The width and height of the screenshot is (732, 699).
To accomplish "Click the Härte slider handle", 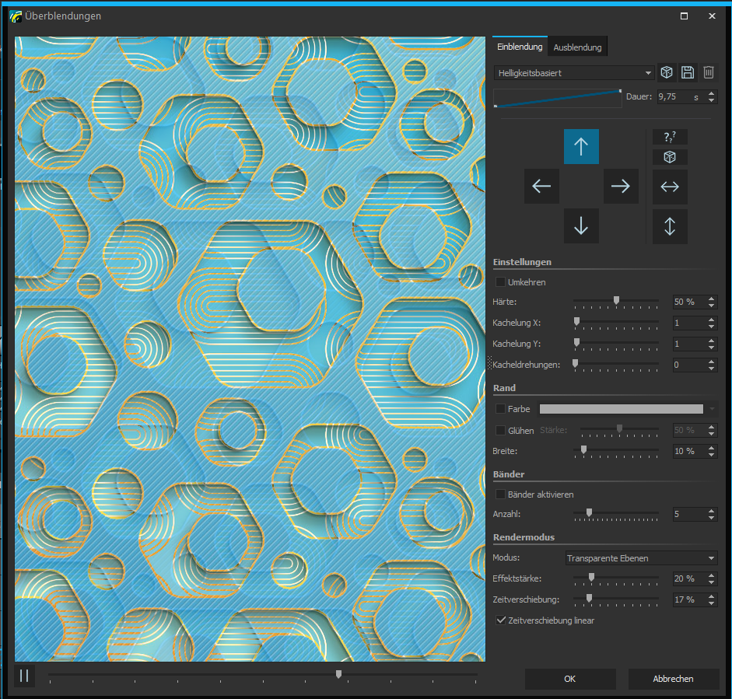I will tap(616, 300).
